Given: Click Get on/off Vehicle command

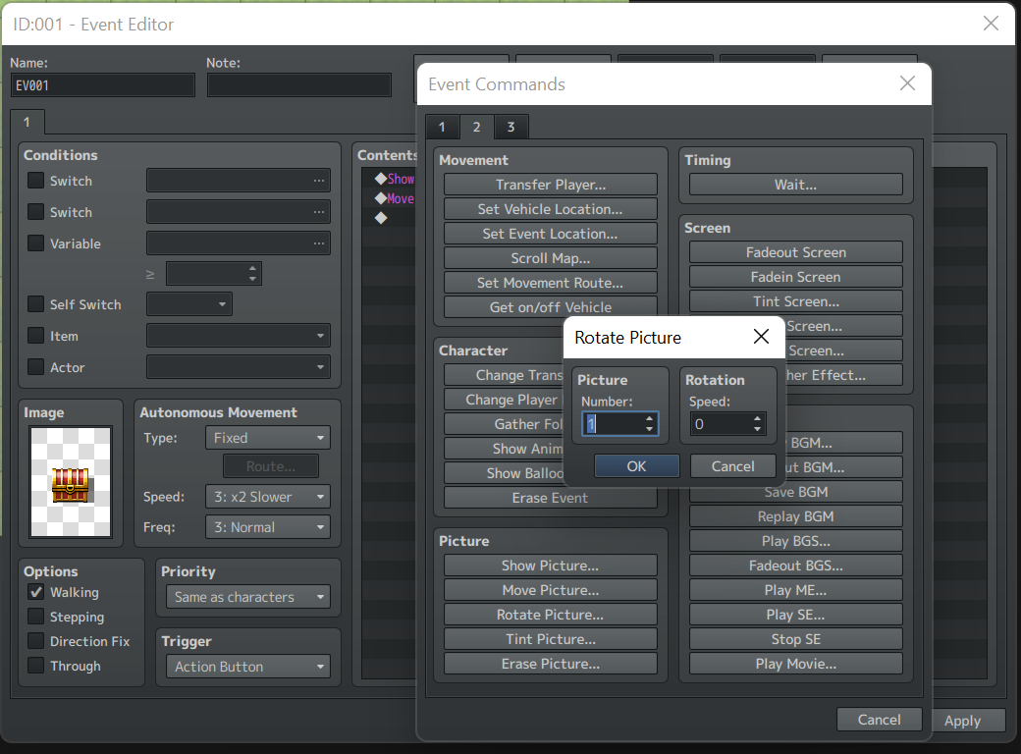Looking at the screenshot, I should 550,306.
